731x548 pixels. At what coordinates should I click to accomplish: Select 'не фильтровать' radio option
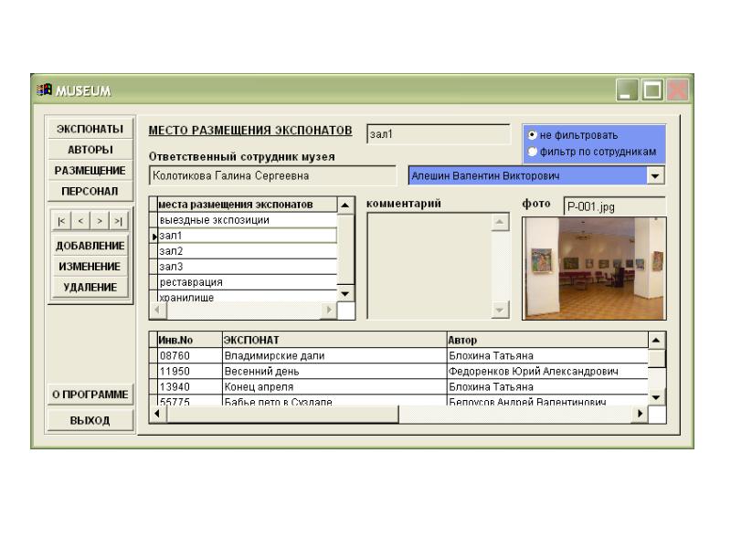pos(533,135)
